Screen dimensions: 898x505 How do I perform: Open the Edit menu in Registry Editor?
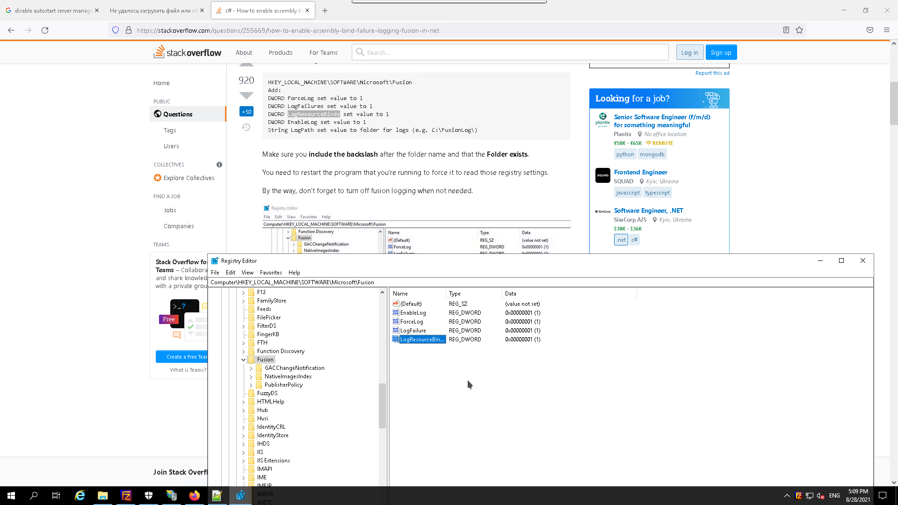pos(231,273)
